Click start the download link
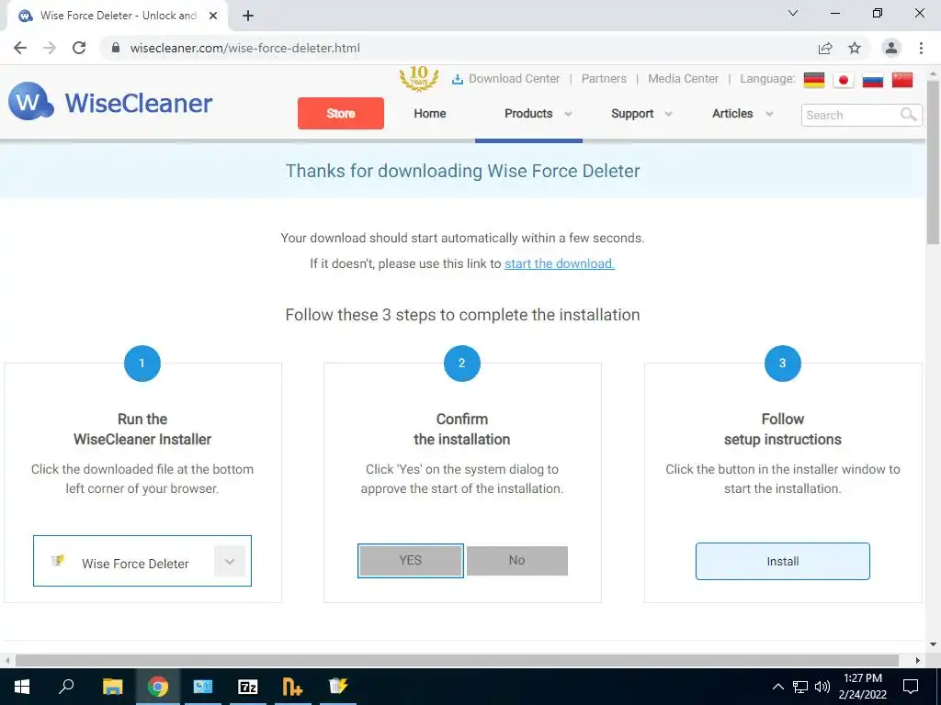This screenshot has height=705, width=941. [560, 263]
